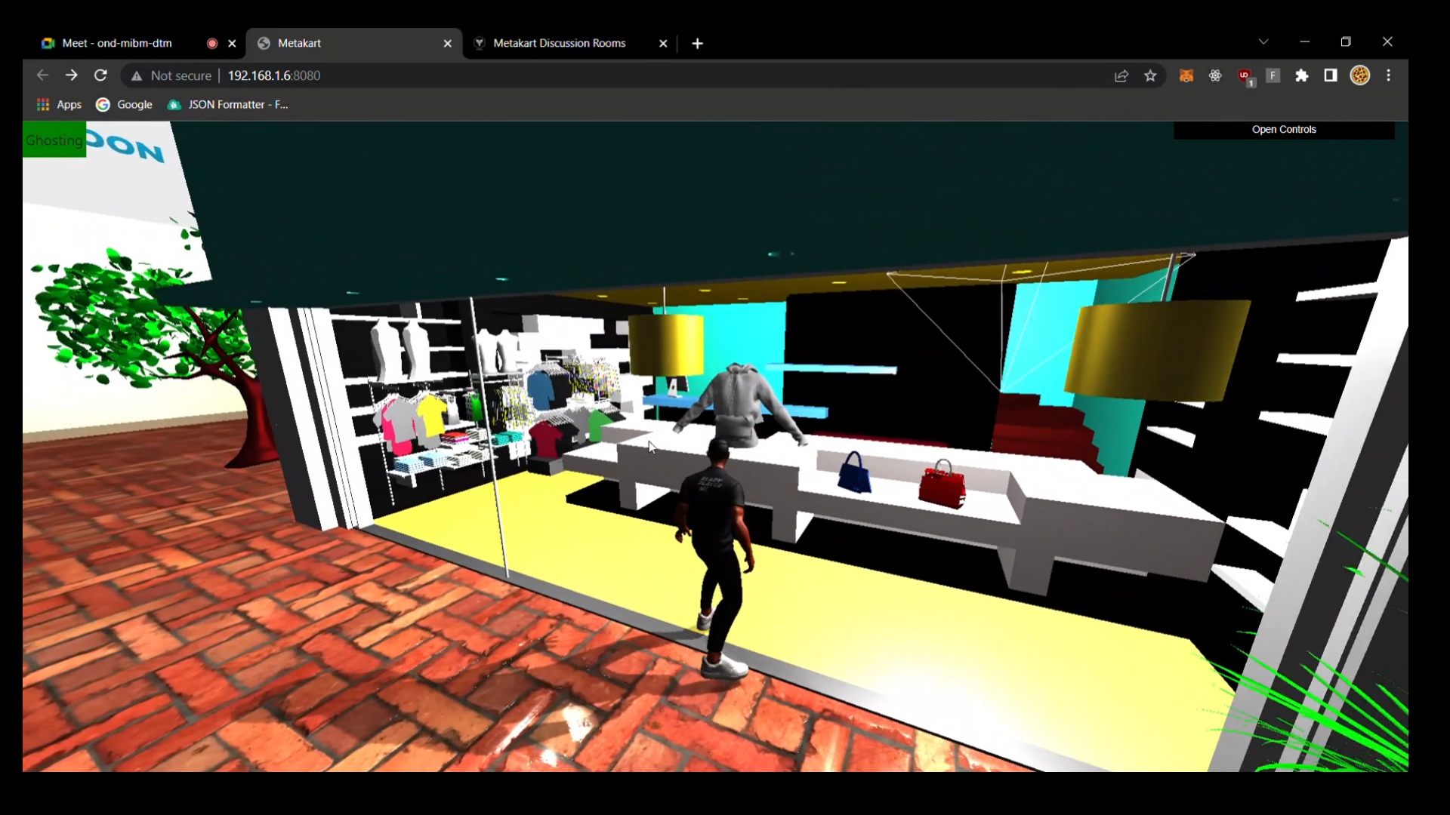Open the Chrome profile avatar
This screenshot has height=815, width=1450.
coord(1360,75)
